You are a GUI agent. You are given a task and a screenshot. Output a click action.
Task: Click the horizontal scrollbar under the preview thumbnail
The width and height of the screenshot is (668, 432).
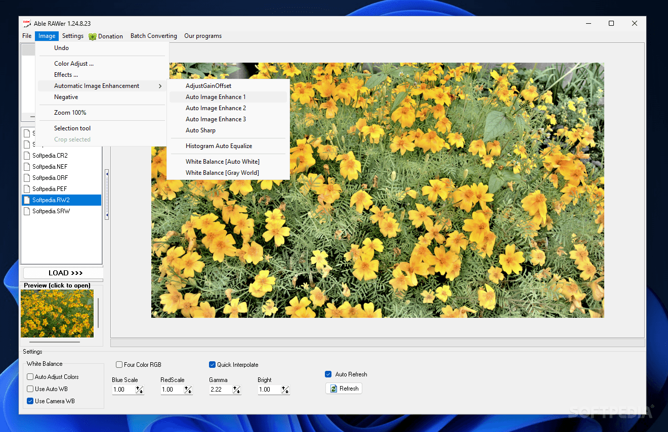coord(55,342)
